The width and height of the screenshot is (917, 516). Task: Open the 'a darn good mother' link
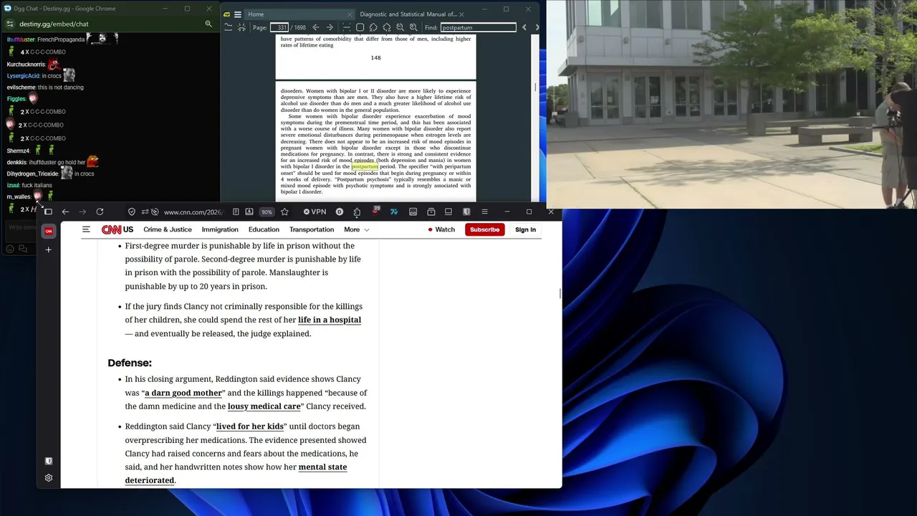click(183, 393)
